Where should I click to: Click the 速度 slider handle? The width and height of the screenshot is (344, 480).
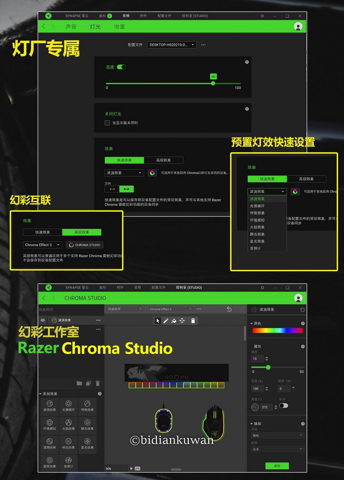(268, 367)
